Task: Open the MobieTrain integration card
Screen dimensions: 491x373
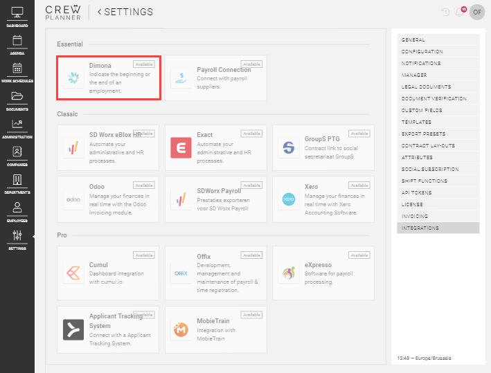Action: [x=216, y=329]
